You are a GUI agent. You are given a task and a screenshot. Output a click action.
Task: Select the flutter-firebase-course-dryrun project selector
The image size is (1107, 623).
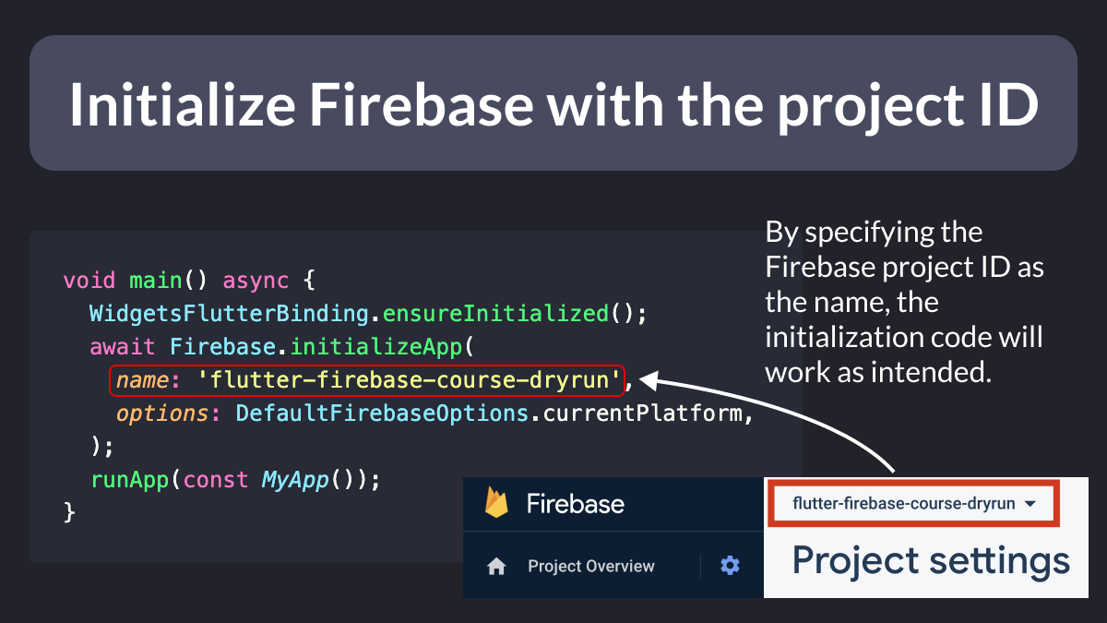911,504
